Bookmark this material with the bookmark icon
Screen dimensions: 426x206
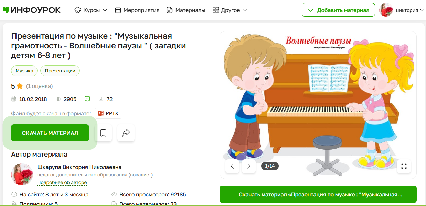(x=103, y=133)
